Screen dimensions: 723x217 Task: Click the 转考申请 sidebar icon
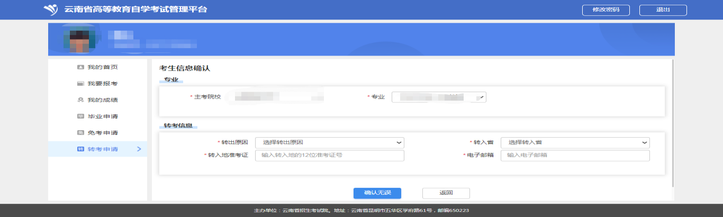pos(80,149)
